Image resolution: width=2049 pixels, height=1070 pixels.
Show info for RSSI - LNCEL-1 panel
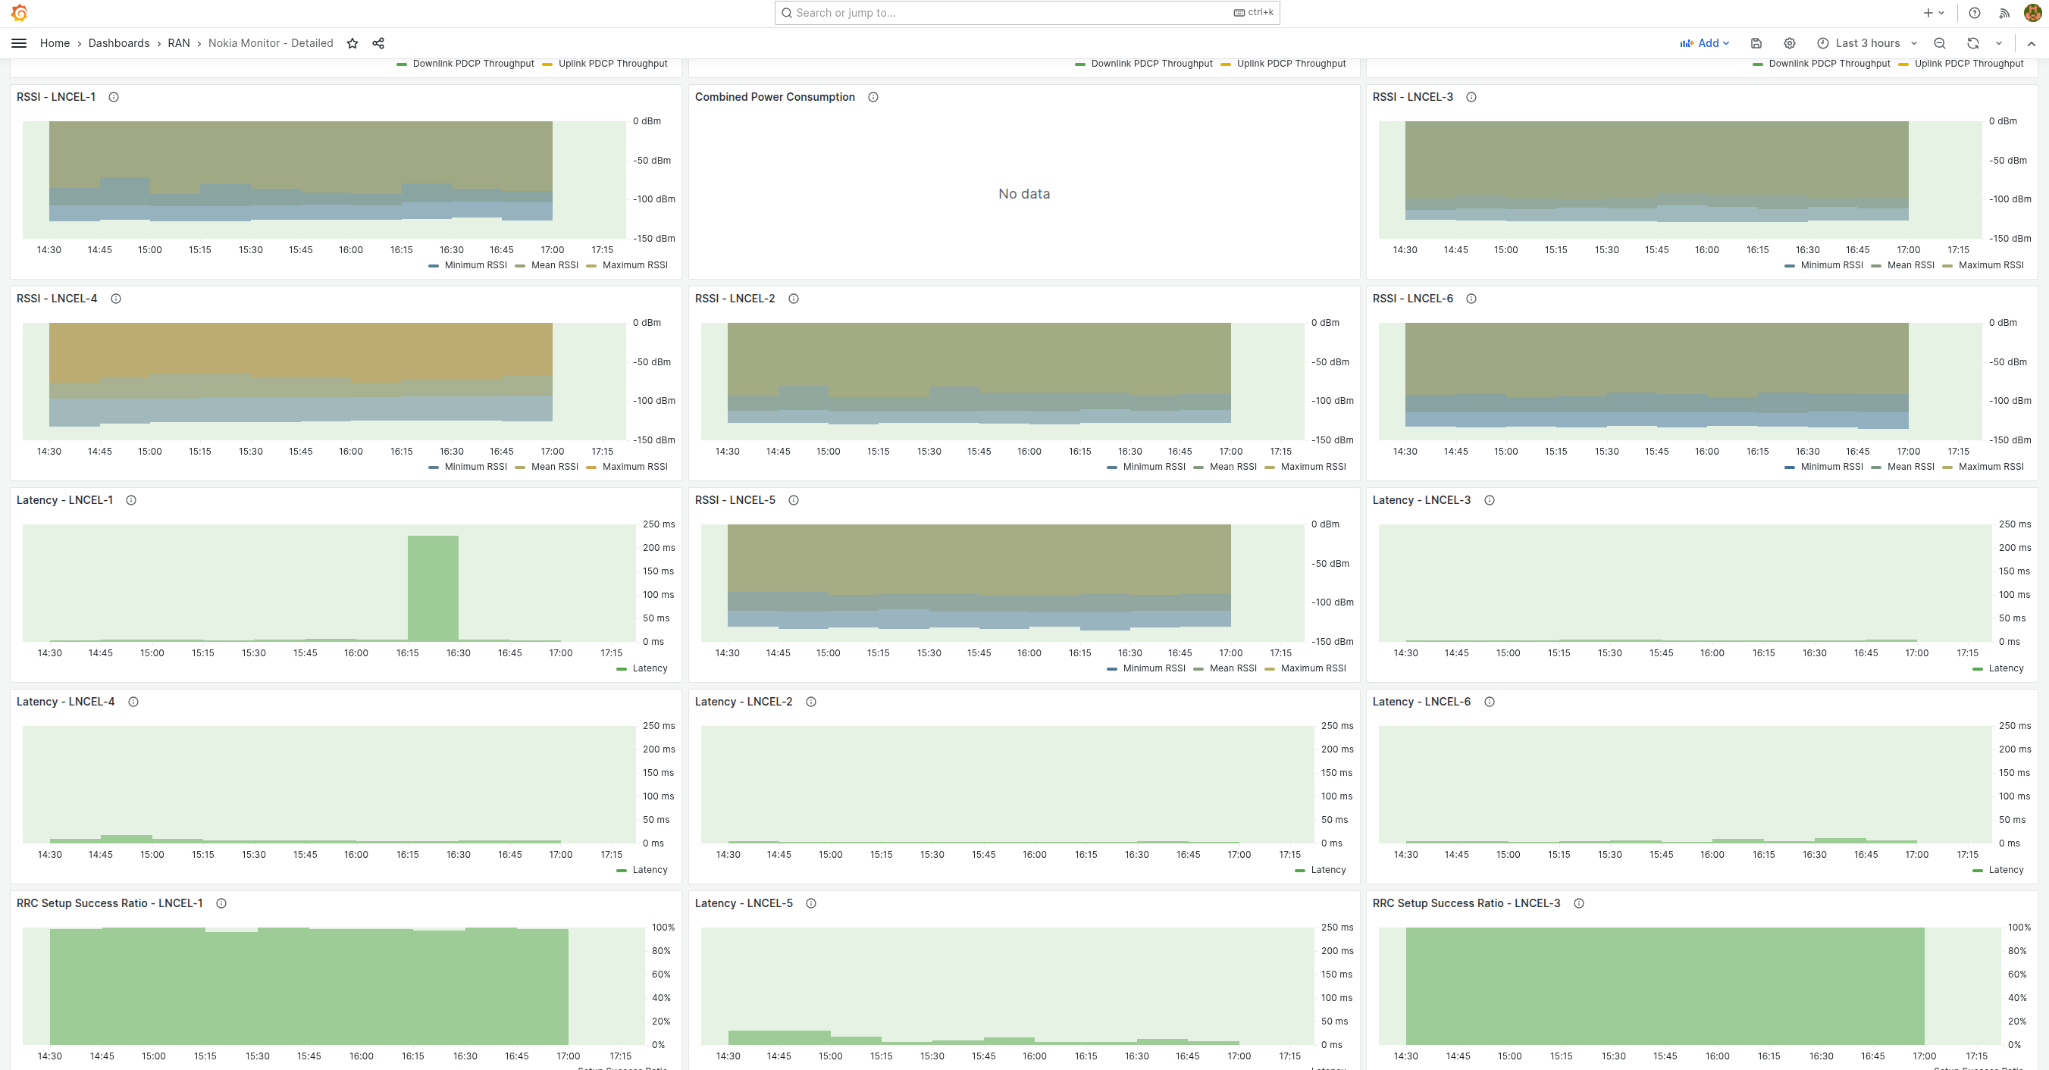coord(114,97)
